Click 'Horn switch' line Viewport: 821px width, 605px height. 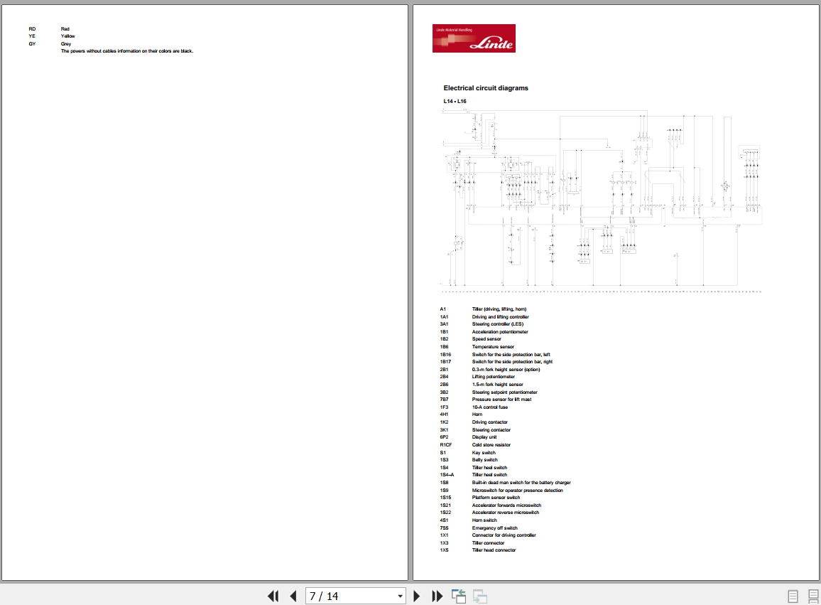pos(484,520)
